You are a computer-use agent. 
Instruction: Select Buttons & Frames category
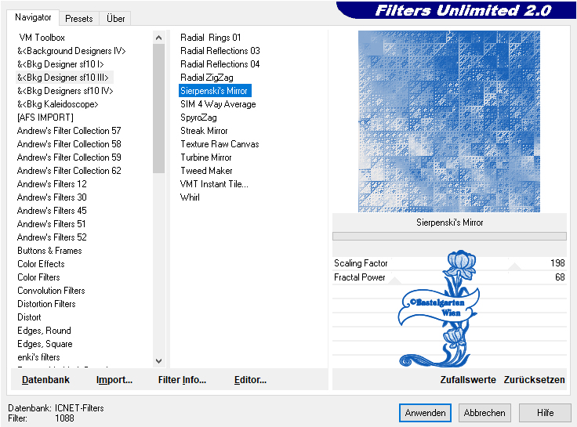(x=49, y=251)
